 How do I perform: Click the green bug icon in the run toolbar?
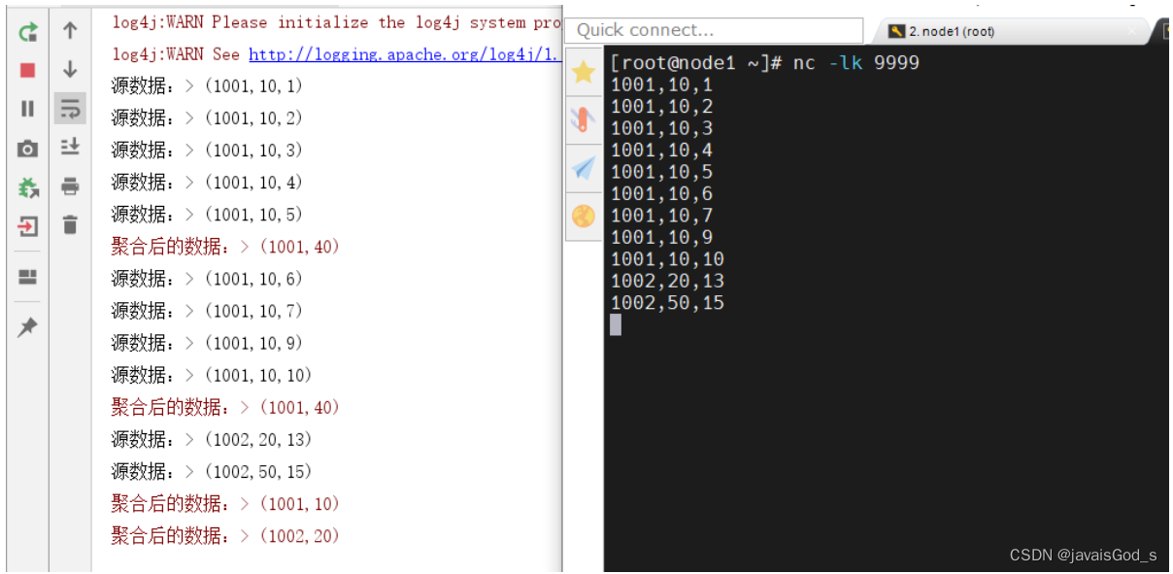28,187
